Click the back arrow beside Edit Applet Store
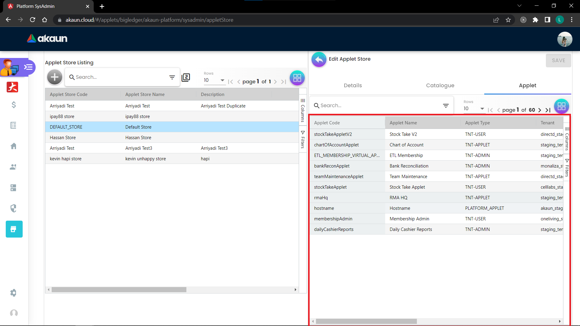 (319, 59)
